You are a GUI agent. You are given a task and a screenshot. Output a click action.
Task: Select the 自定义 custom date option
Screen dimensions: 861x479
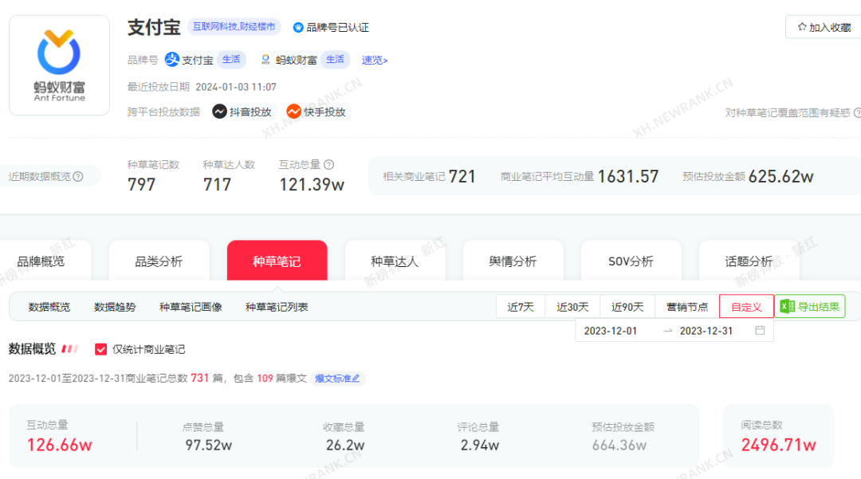point(746,307)
